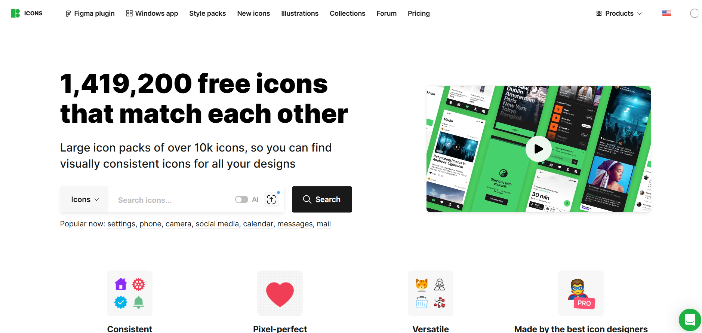Viewport: 702px width, 333px height.
Task: Open the Products dropdown menu
Action: click(x=619, y=13)
